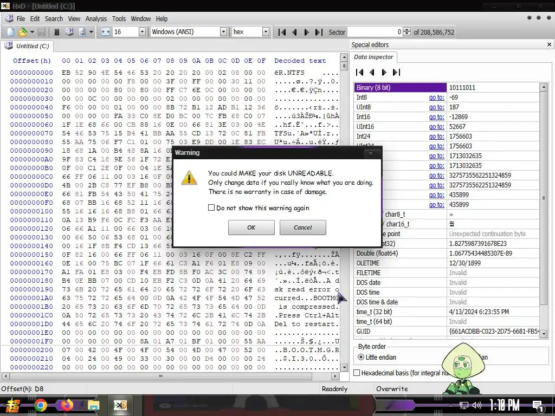Show hidden tray icons chevron
The width and height of the screenshot is (555, 416).
pyautogui.click(x=450, y=405)
